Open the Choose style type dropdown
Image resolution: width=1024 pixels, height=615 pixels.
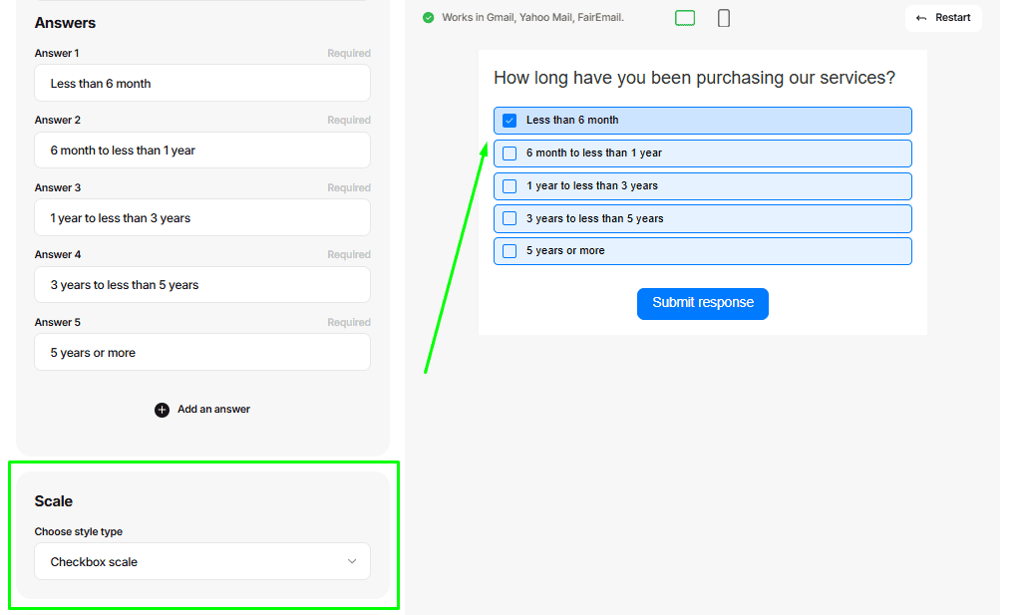(x=202, y=561)
